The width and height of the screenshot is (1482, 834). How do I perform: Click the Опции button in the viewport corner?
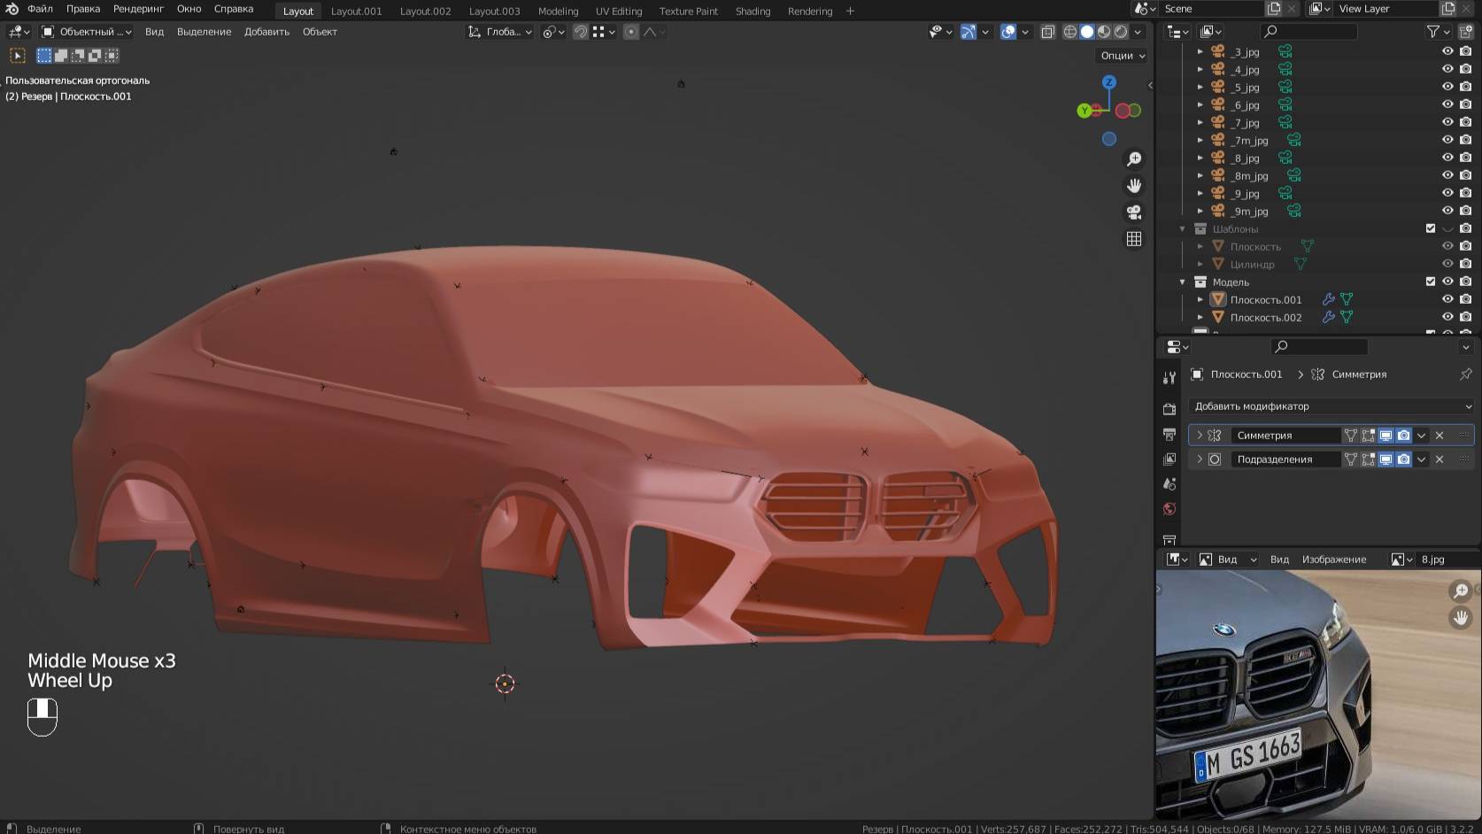1118,55
